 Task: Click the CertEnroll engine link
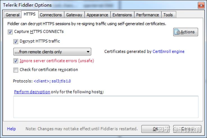point(169,52)
